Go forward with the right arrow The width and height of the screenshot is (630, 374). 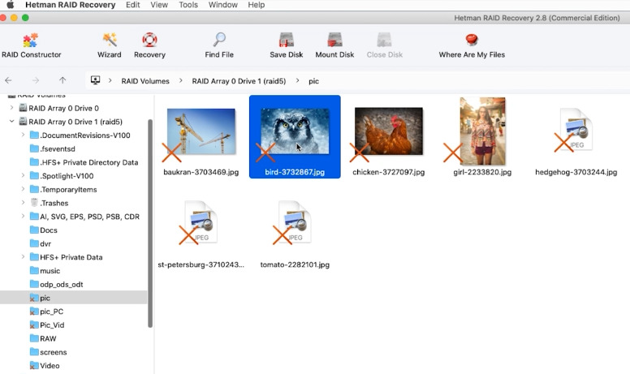(x=36, y=80)
